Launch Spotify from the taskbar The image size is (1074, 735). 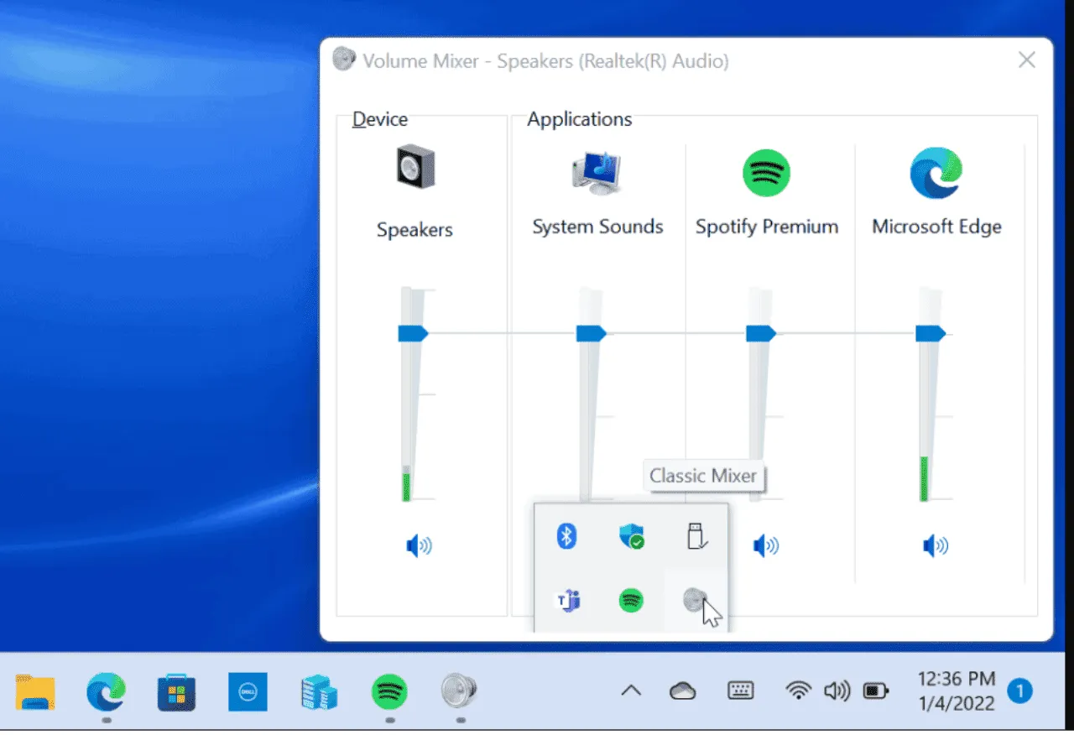388,691
